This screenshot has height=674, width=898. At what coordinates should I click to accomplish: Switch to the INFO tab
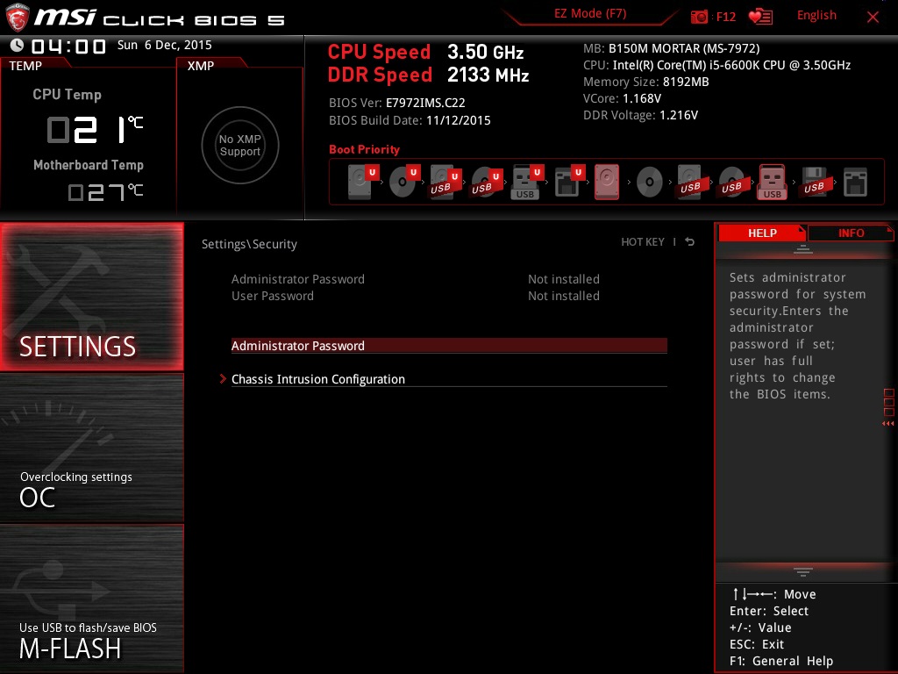click(851, 233)
